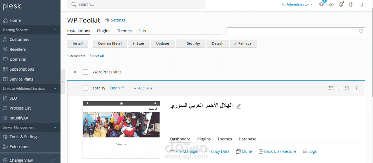Open File Manager for the site
The height and width of the screenshot is (163, 373).
(184, 151)
